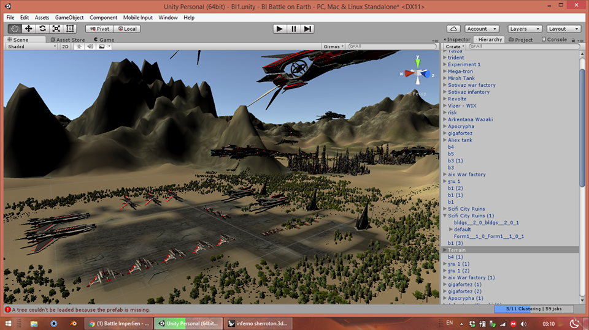Screen dimensions: 589x330
Task: Open the Shaded draw mode dropdown
Action: pos(31,47)
